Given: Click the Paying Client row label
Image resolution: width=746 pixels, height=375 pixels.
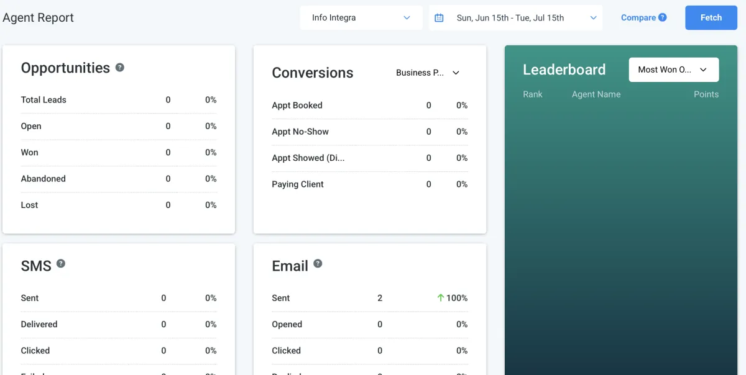Looking at the screenshot, I should pyautogui.click(x=298, y=184).
